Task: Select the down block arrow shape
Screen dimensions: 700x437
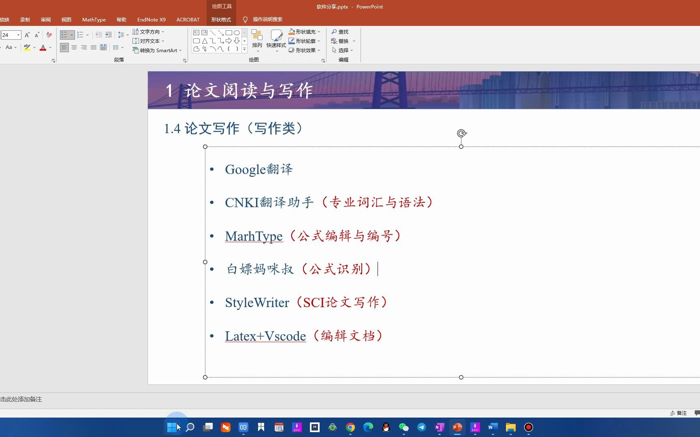Action: point(237,41)
